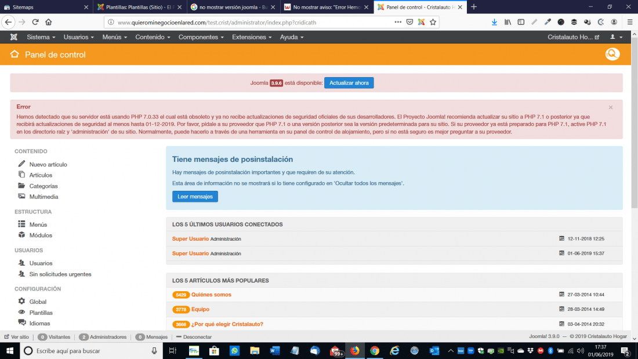Open Firefox hamburger menu
This screenshot has height=359, width=638.
[x=629, y=22]
